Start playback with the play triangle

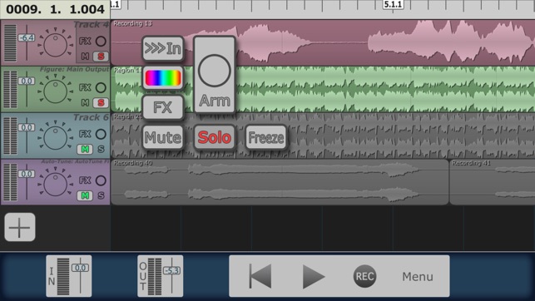(x=313, y=276)
